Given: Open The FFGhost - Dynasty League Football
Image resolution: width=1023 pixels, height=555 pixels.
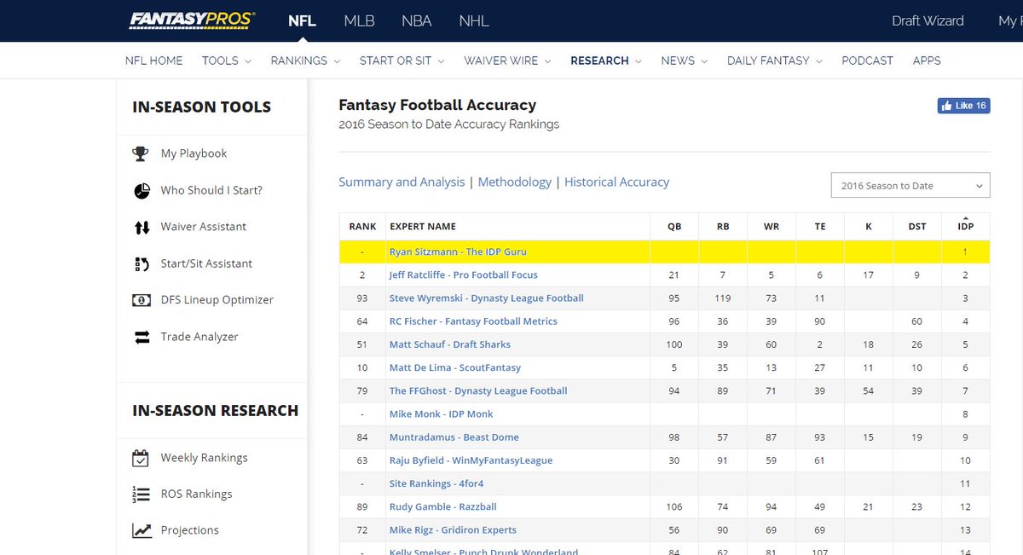Looking at the screenshot, I should pyautogui.click(x=478, y=390).
